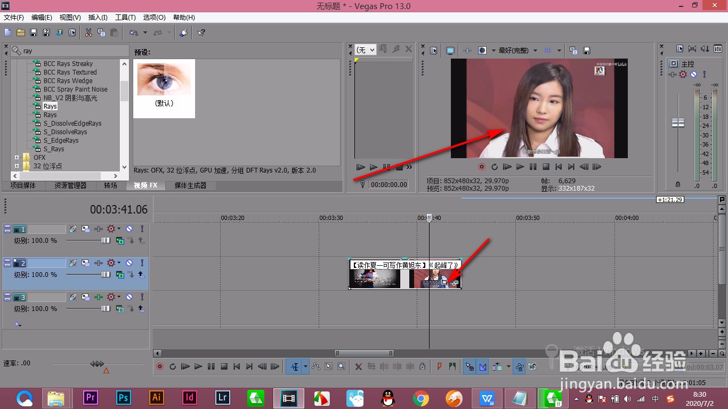
Task: Click the master volume fader
Action: 678,123
